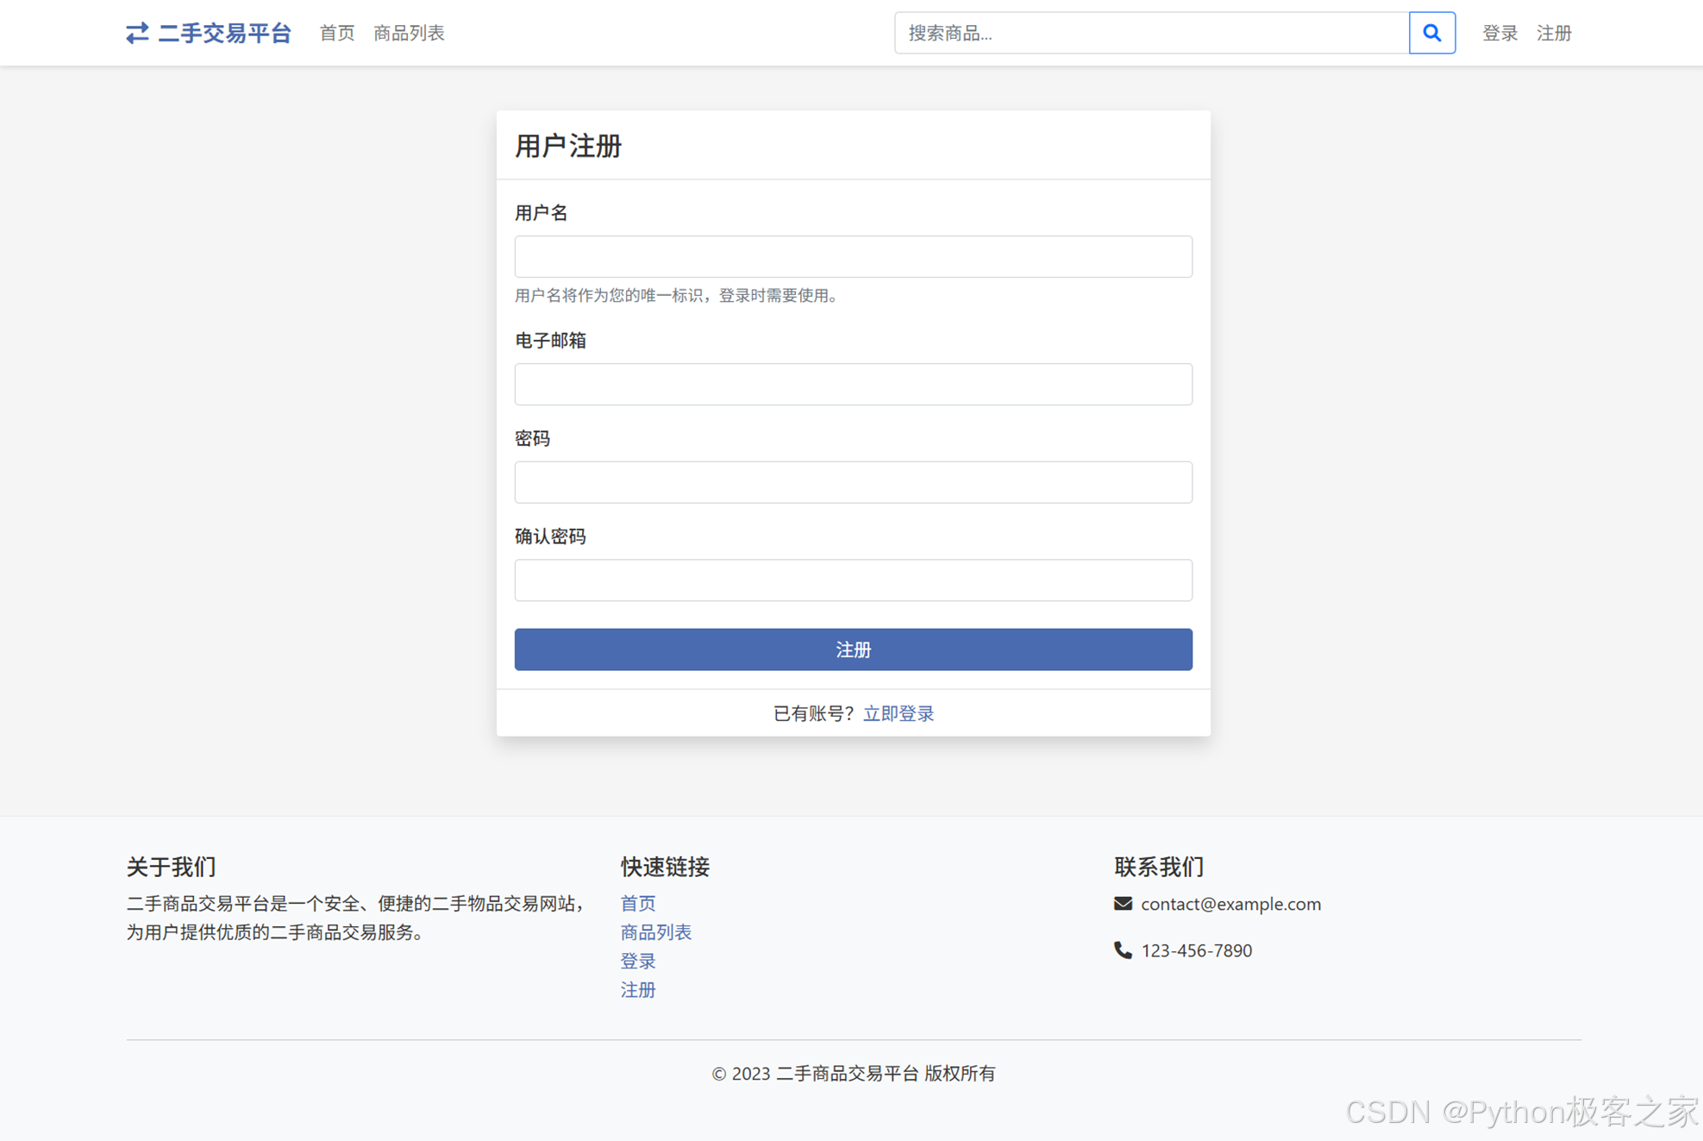Click the 二手交易平台 brand title

point(224,33)
